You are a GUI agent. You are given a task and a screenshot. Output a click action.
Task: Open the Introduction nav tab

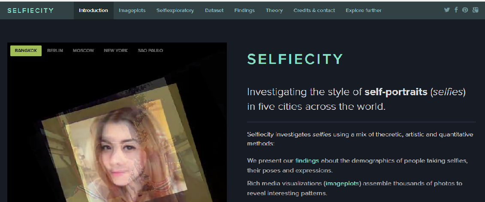(93, 10)
